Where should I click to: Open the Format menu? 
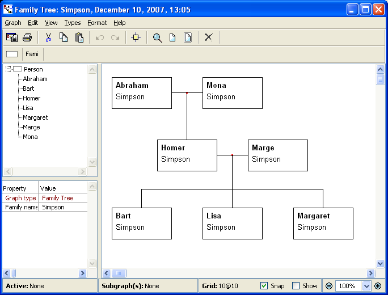pos(97,23)
